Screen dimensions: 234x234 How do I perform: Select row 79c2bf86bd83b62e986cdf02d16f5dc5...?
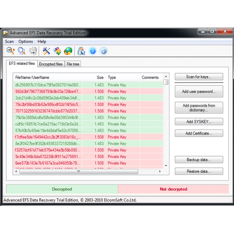coord(88,104)
